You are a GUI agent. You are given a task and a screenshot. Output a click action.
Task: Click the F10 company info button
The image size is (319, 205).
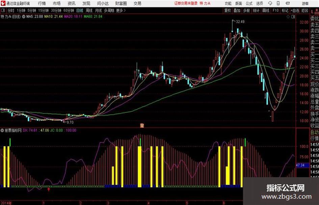click(275, 10)
